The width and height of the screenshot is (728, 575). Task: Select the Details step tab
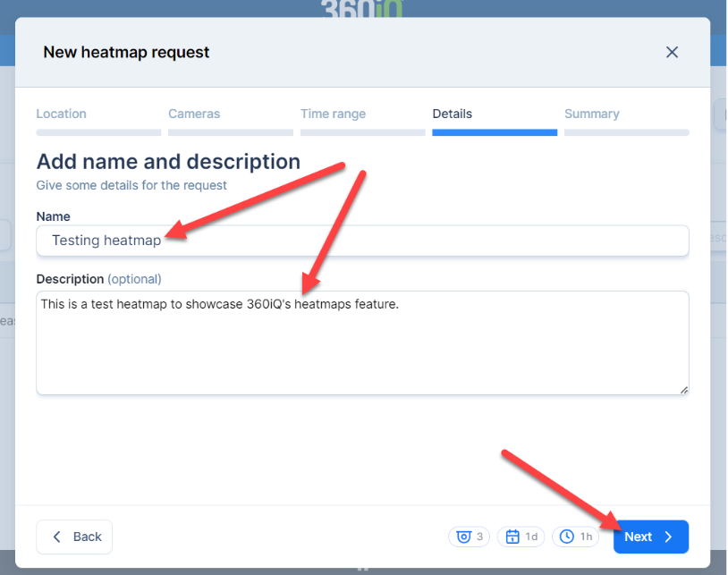tap(452, 114)
